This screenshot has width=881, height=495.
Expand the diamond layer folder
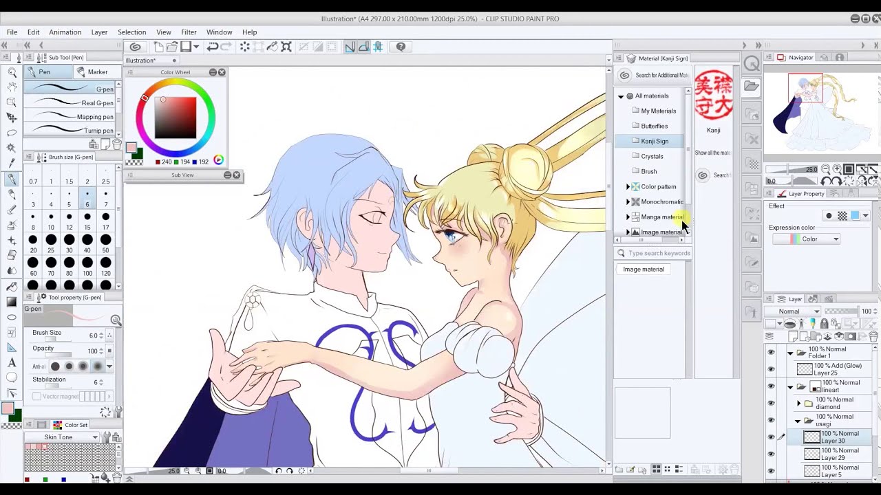[x=798, y=404]
